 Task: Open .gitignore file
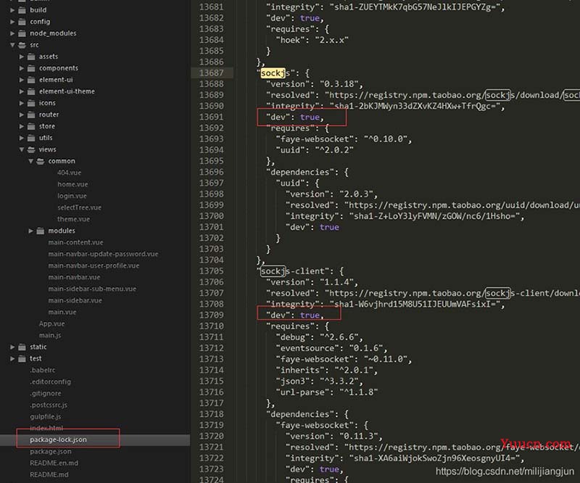click(x=46, y=393)
